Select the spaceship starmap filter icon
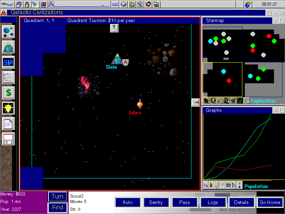Viewport: 285px width, 214px height. (247, 101)
